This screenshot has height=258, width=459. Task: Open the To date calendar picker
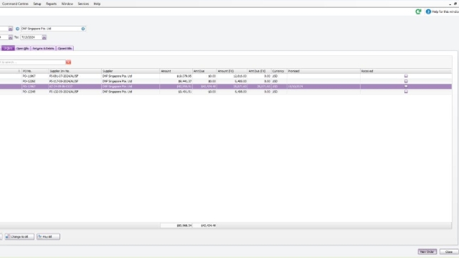pos(44,37)
